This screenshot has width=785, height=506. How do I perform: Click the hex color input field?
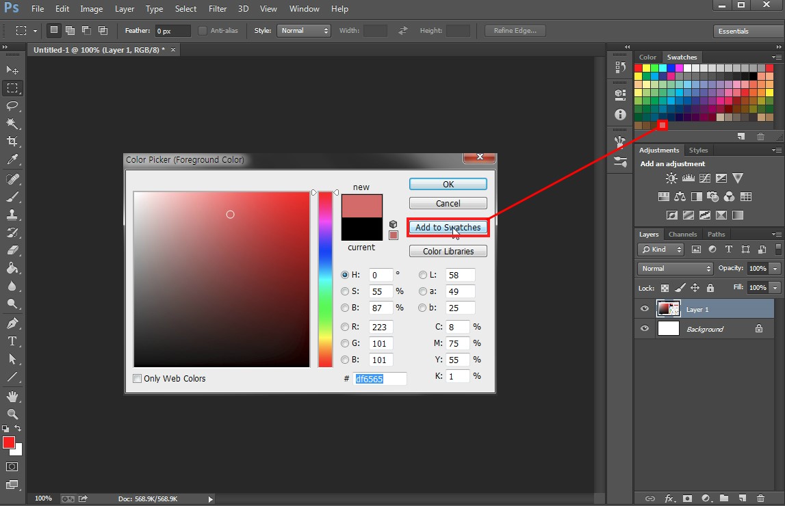click(x=379, y=379)
